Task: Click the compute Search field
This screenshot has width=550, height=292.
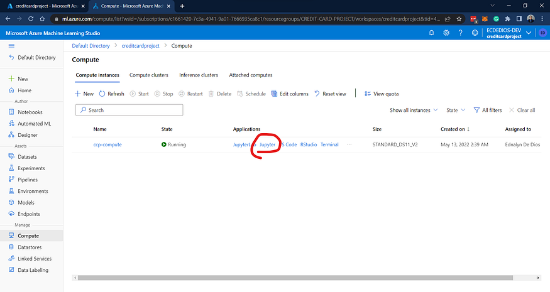Action: pos(129,110)
